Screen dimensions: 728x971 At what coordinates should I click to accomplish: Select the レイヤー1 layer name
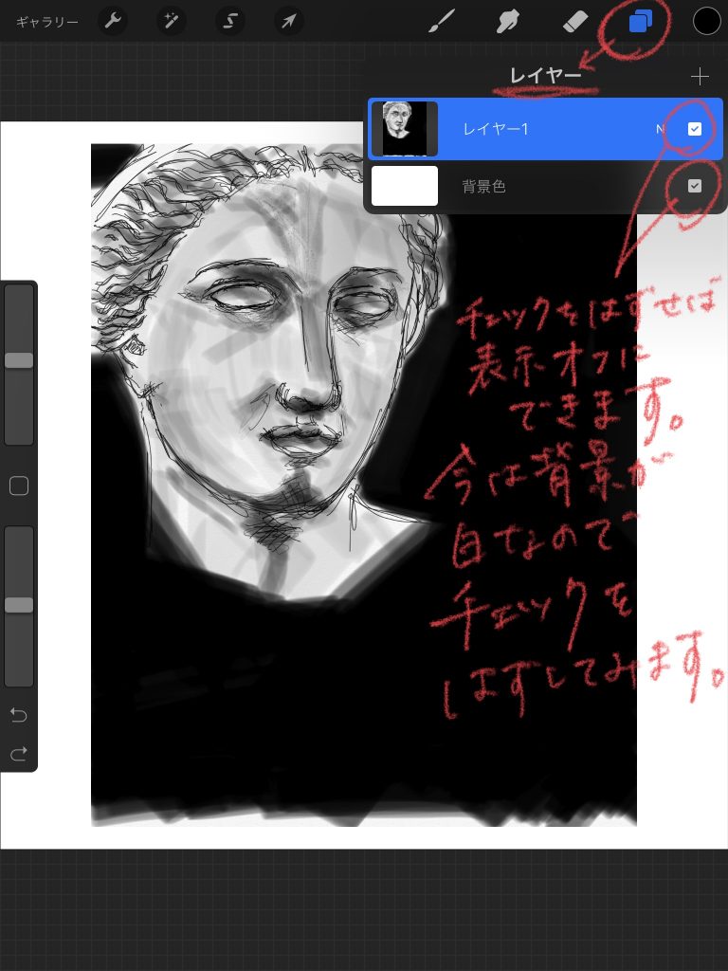(x=495, y=129)
